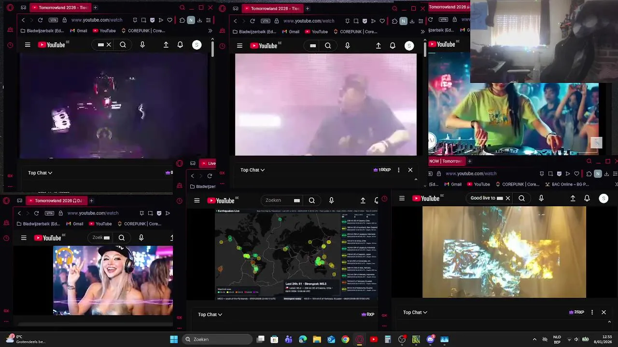Open GX Corner in top-left sidebar
The image size is (618, 347).
pyautogui.click(x=10, y=175)
